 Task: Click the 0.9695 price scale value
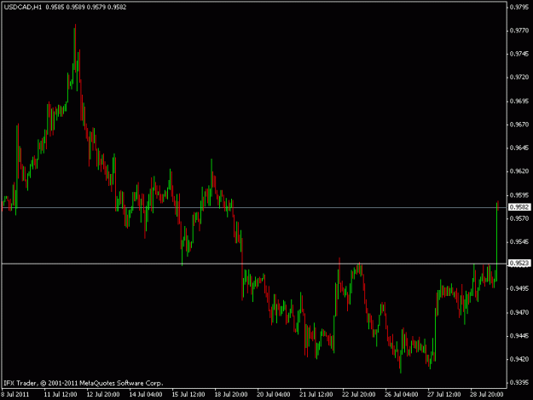coord(519,101)
